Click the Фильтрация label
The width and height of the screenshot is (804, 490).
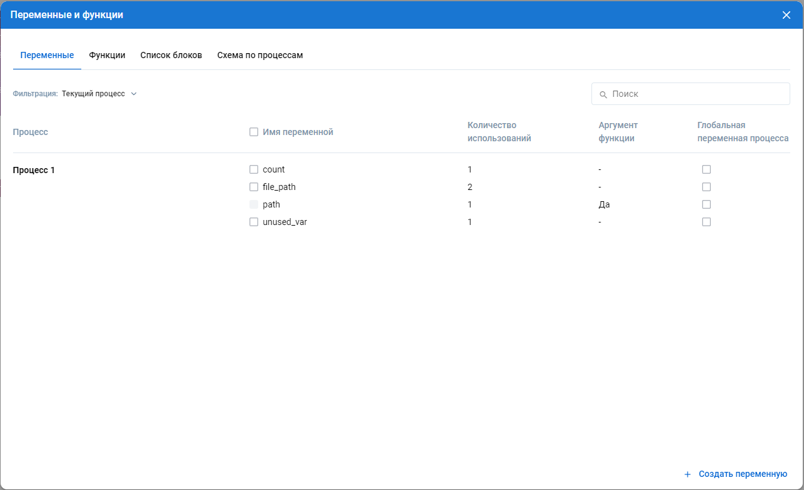tap(36, 94)
